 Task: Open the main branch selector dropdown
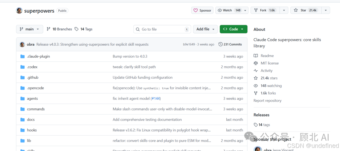(x=30, y=29)
